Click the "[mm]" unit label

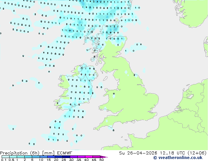48,153
